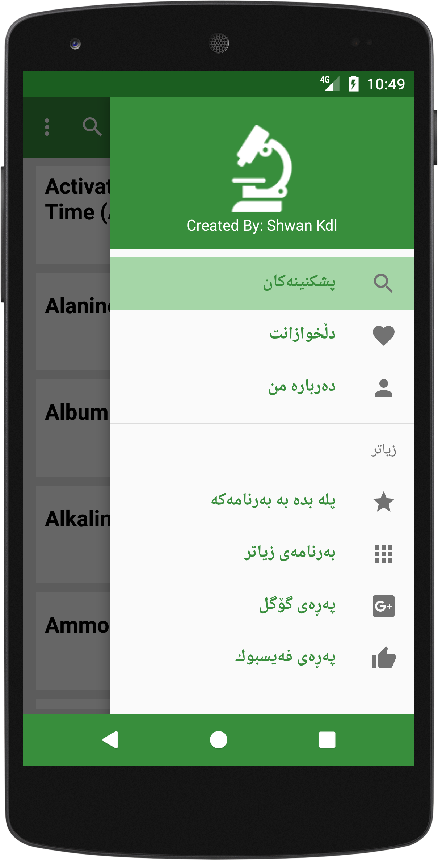Screen dimensions: 438x860
Task: Open favorites via the heart icon
Action: click(x=383, y=335)
